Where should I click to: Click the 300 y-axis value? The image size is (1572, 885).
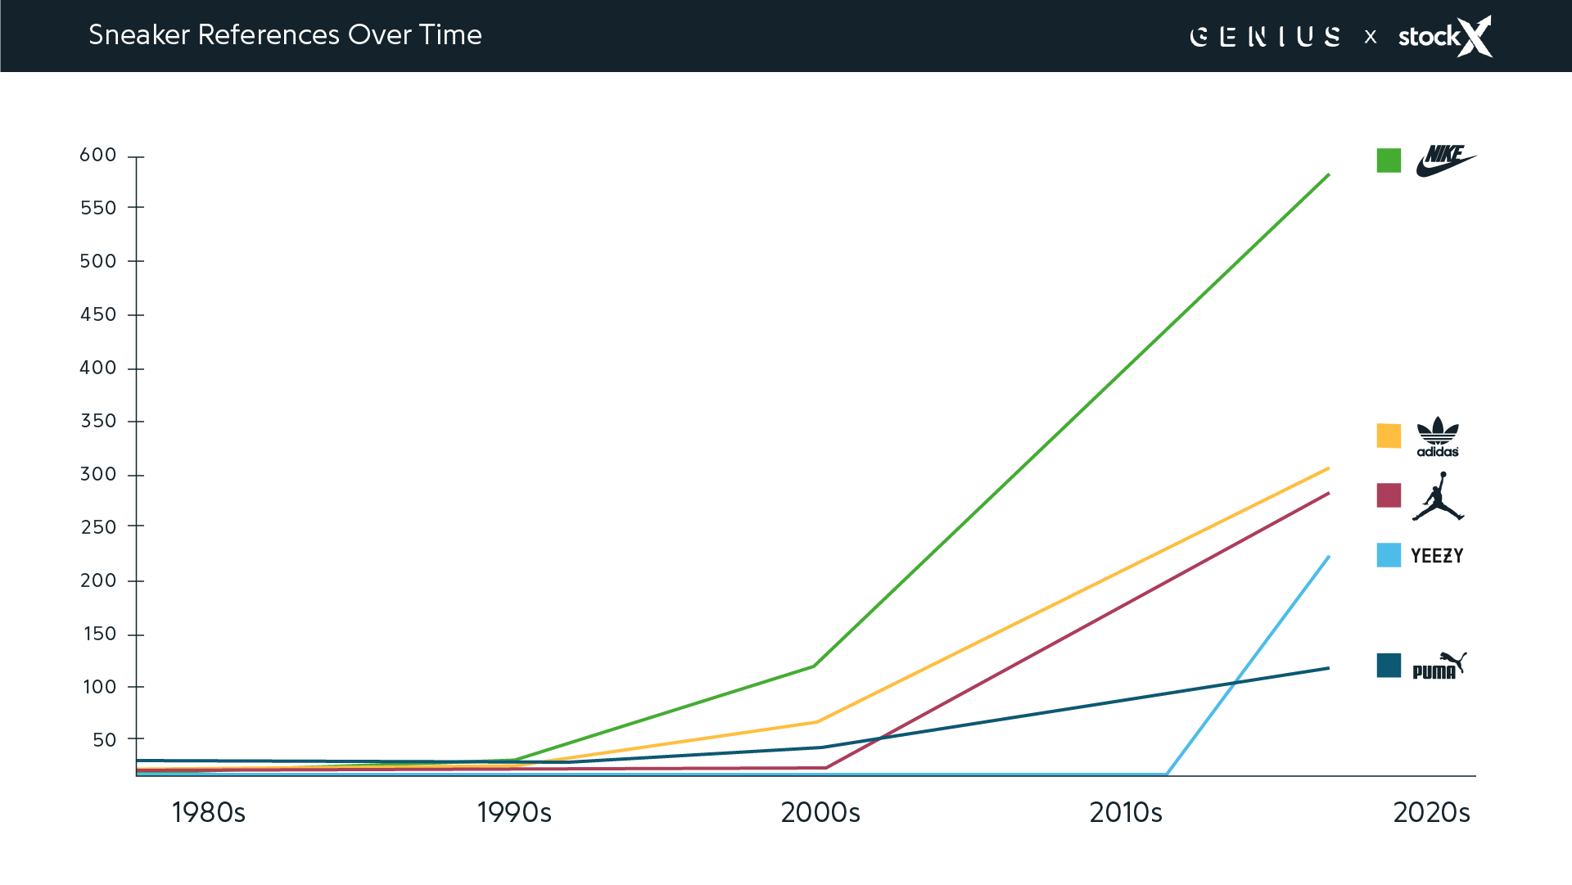click(x=98, y=475)
